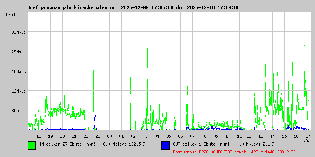
Task: Click hour label 16 on x-axis
Action: point(296,136)
